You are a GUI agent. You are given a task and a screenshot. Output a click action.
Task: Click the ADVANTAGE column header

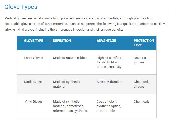pyautogui.click(x=106, y=41)
